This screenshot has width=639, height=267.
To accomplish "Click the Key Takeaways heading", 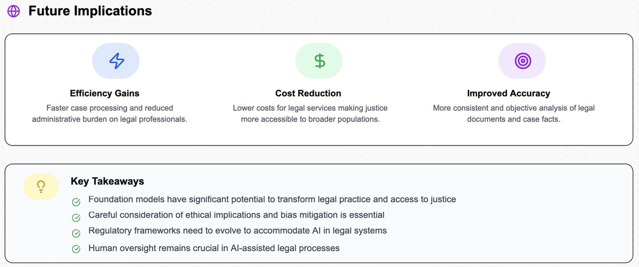I will tap(107, 181).
